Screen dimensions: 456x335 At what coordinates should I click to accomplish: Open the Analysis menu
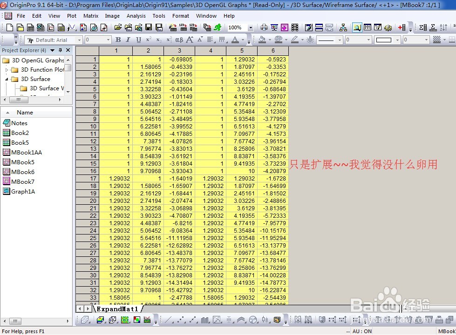point(136,15)
